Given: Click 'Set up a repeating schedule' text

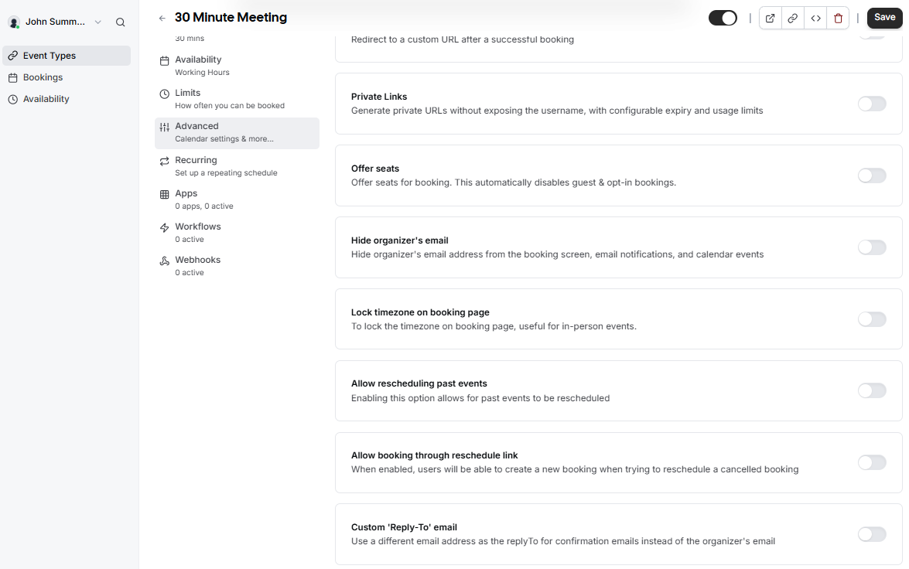Looking at the screenshot, I should (226, 172).
